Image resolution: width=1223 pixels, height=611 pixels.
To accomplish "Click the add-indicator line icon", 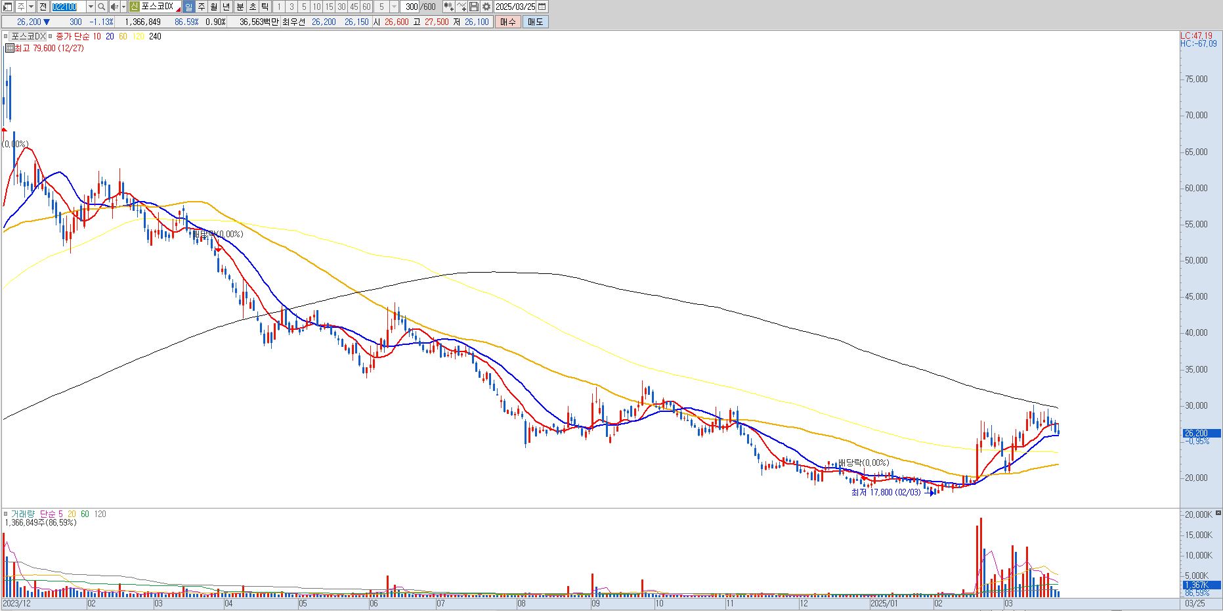I will pyautogui.click(x=461, y=7).
